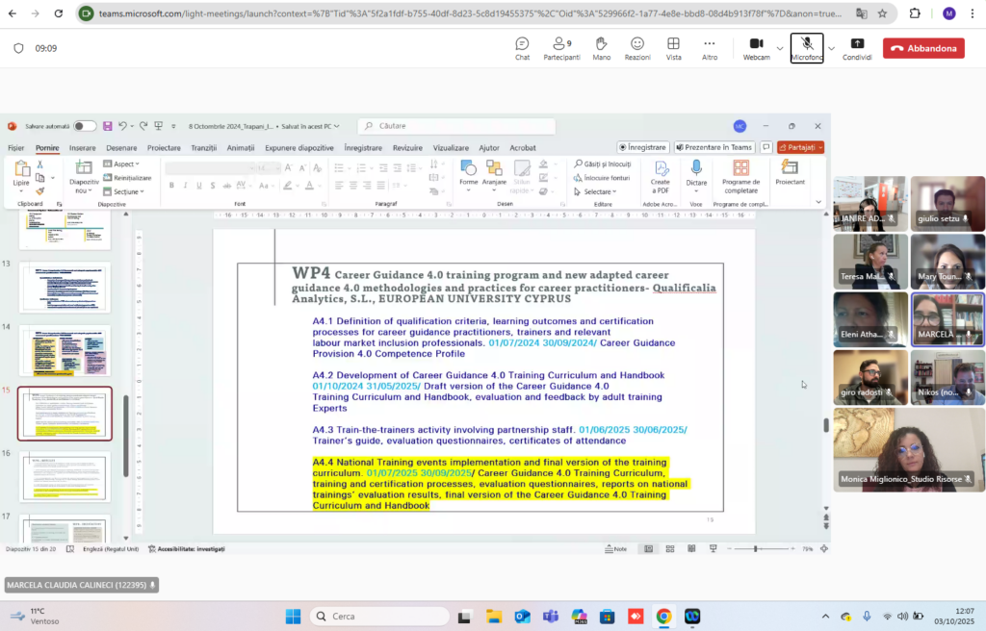This screenshot has width=986, height=631.
Task: Show the Partecipanti list
Action: tap(561, 48)
